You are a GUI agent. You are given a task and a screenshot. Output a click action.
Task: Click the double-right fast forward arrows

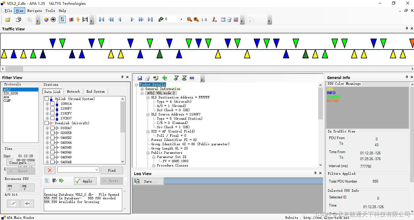pos(141,19)
